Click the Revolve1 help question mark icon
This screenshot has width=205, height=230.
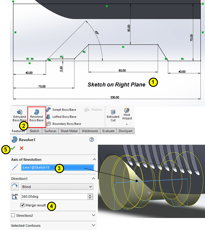[91, 139]
